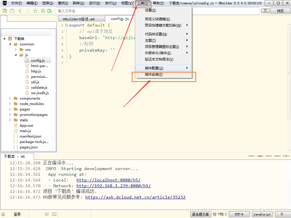Click the 行:7列:1 cursor position
The image size is (291, 218).
pyautogui.click(x=220, y=214)
